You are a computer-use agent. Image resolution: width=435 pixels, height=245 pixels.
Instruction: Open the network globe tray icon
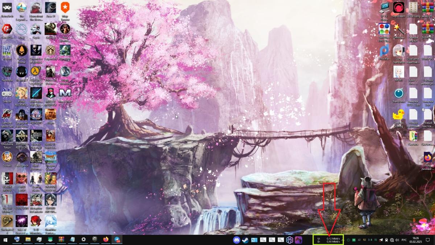[392, 240]
